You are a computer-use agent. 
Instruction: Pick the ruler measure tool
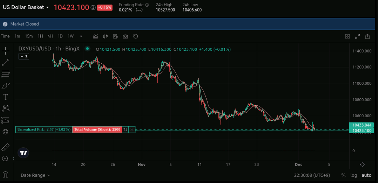coord(5,147)
